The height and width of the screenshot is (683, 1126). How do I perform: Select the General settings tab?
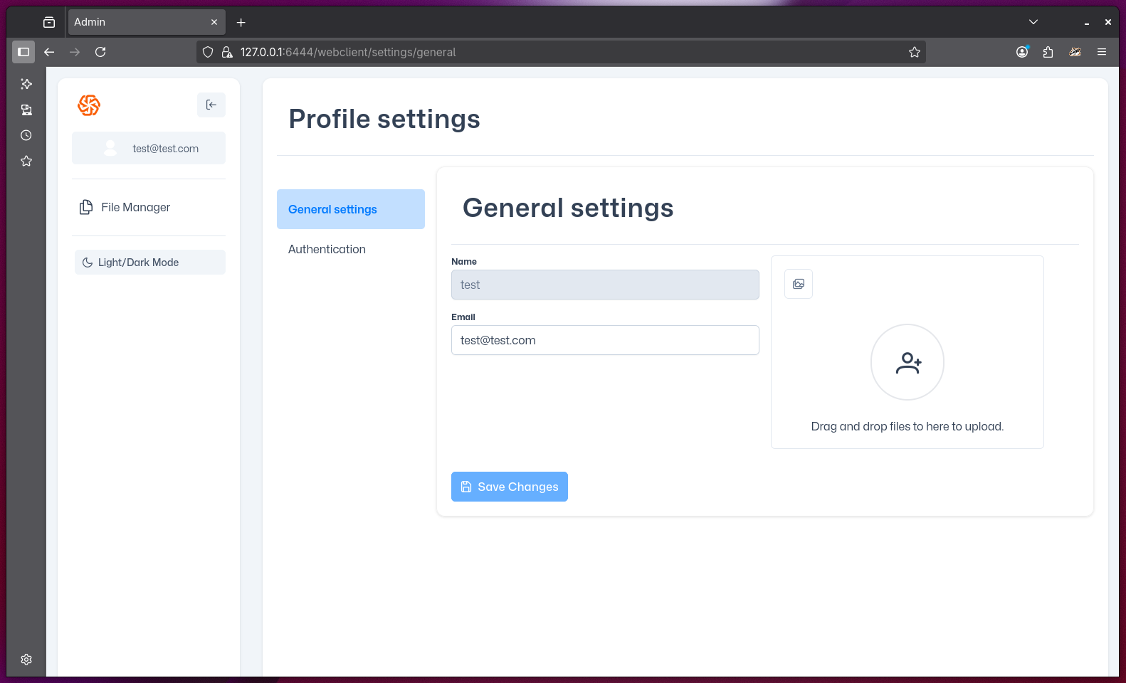pyautogui.click(x=351, y=209)
